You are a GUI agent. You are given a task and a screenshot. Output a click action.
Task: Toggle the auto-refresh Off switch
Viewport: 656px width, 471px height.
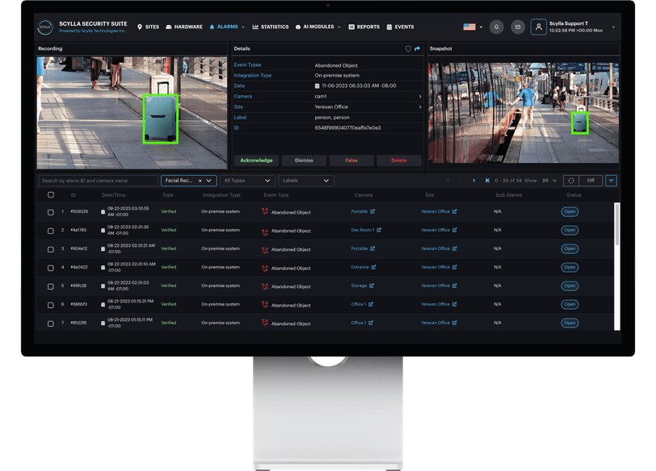[591, 181]
